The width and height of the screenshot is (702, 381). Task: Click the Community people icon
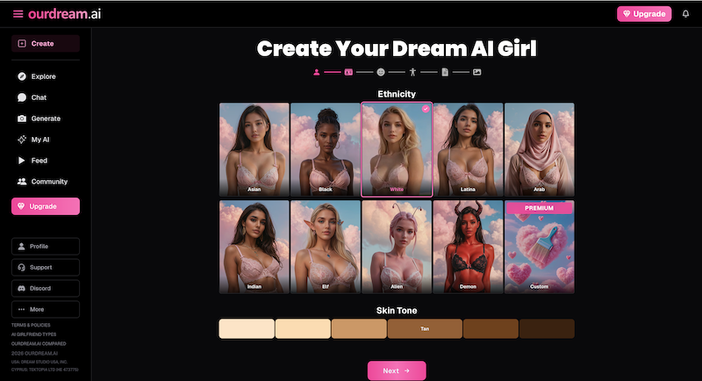coord(22,182)
